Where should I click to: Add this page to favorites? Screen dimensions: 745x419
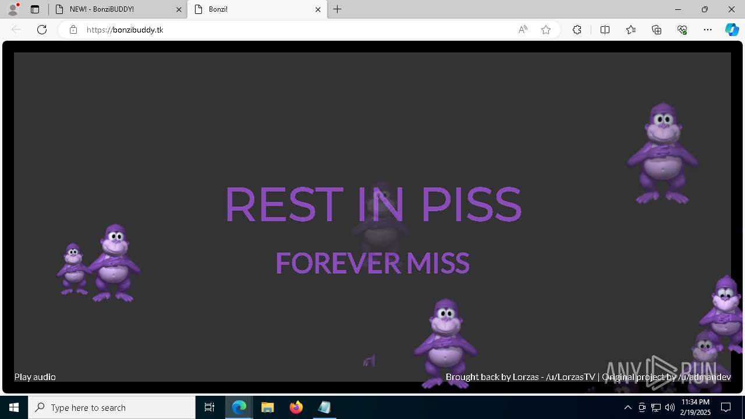[546, 30]
